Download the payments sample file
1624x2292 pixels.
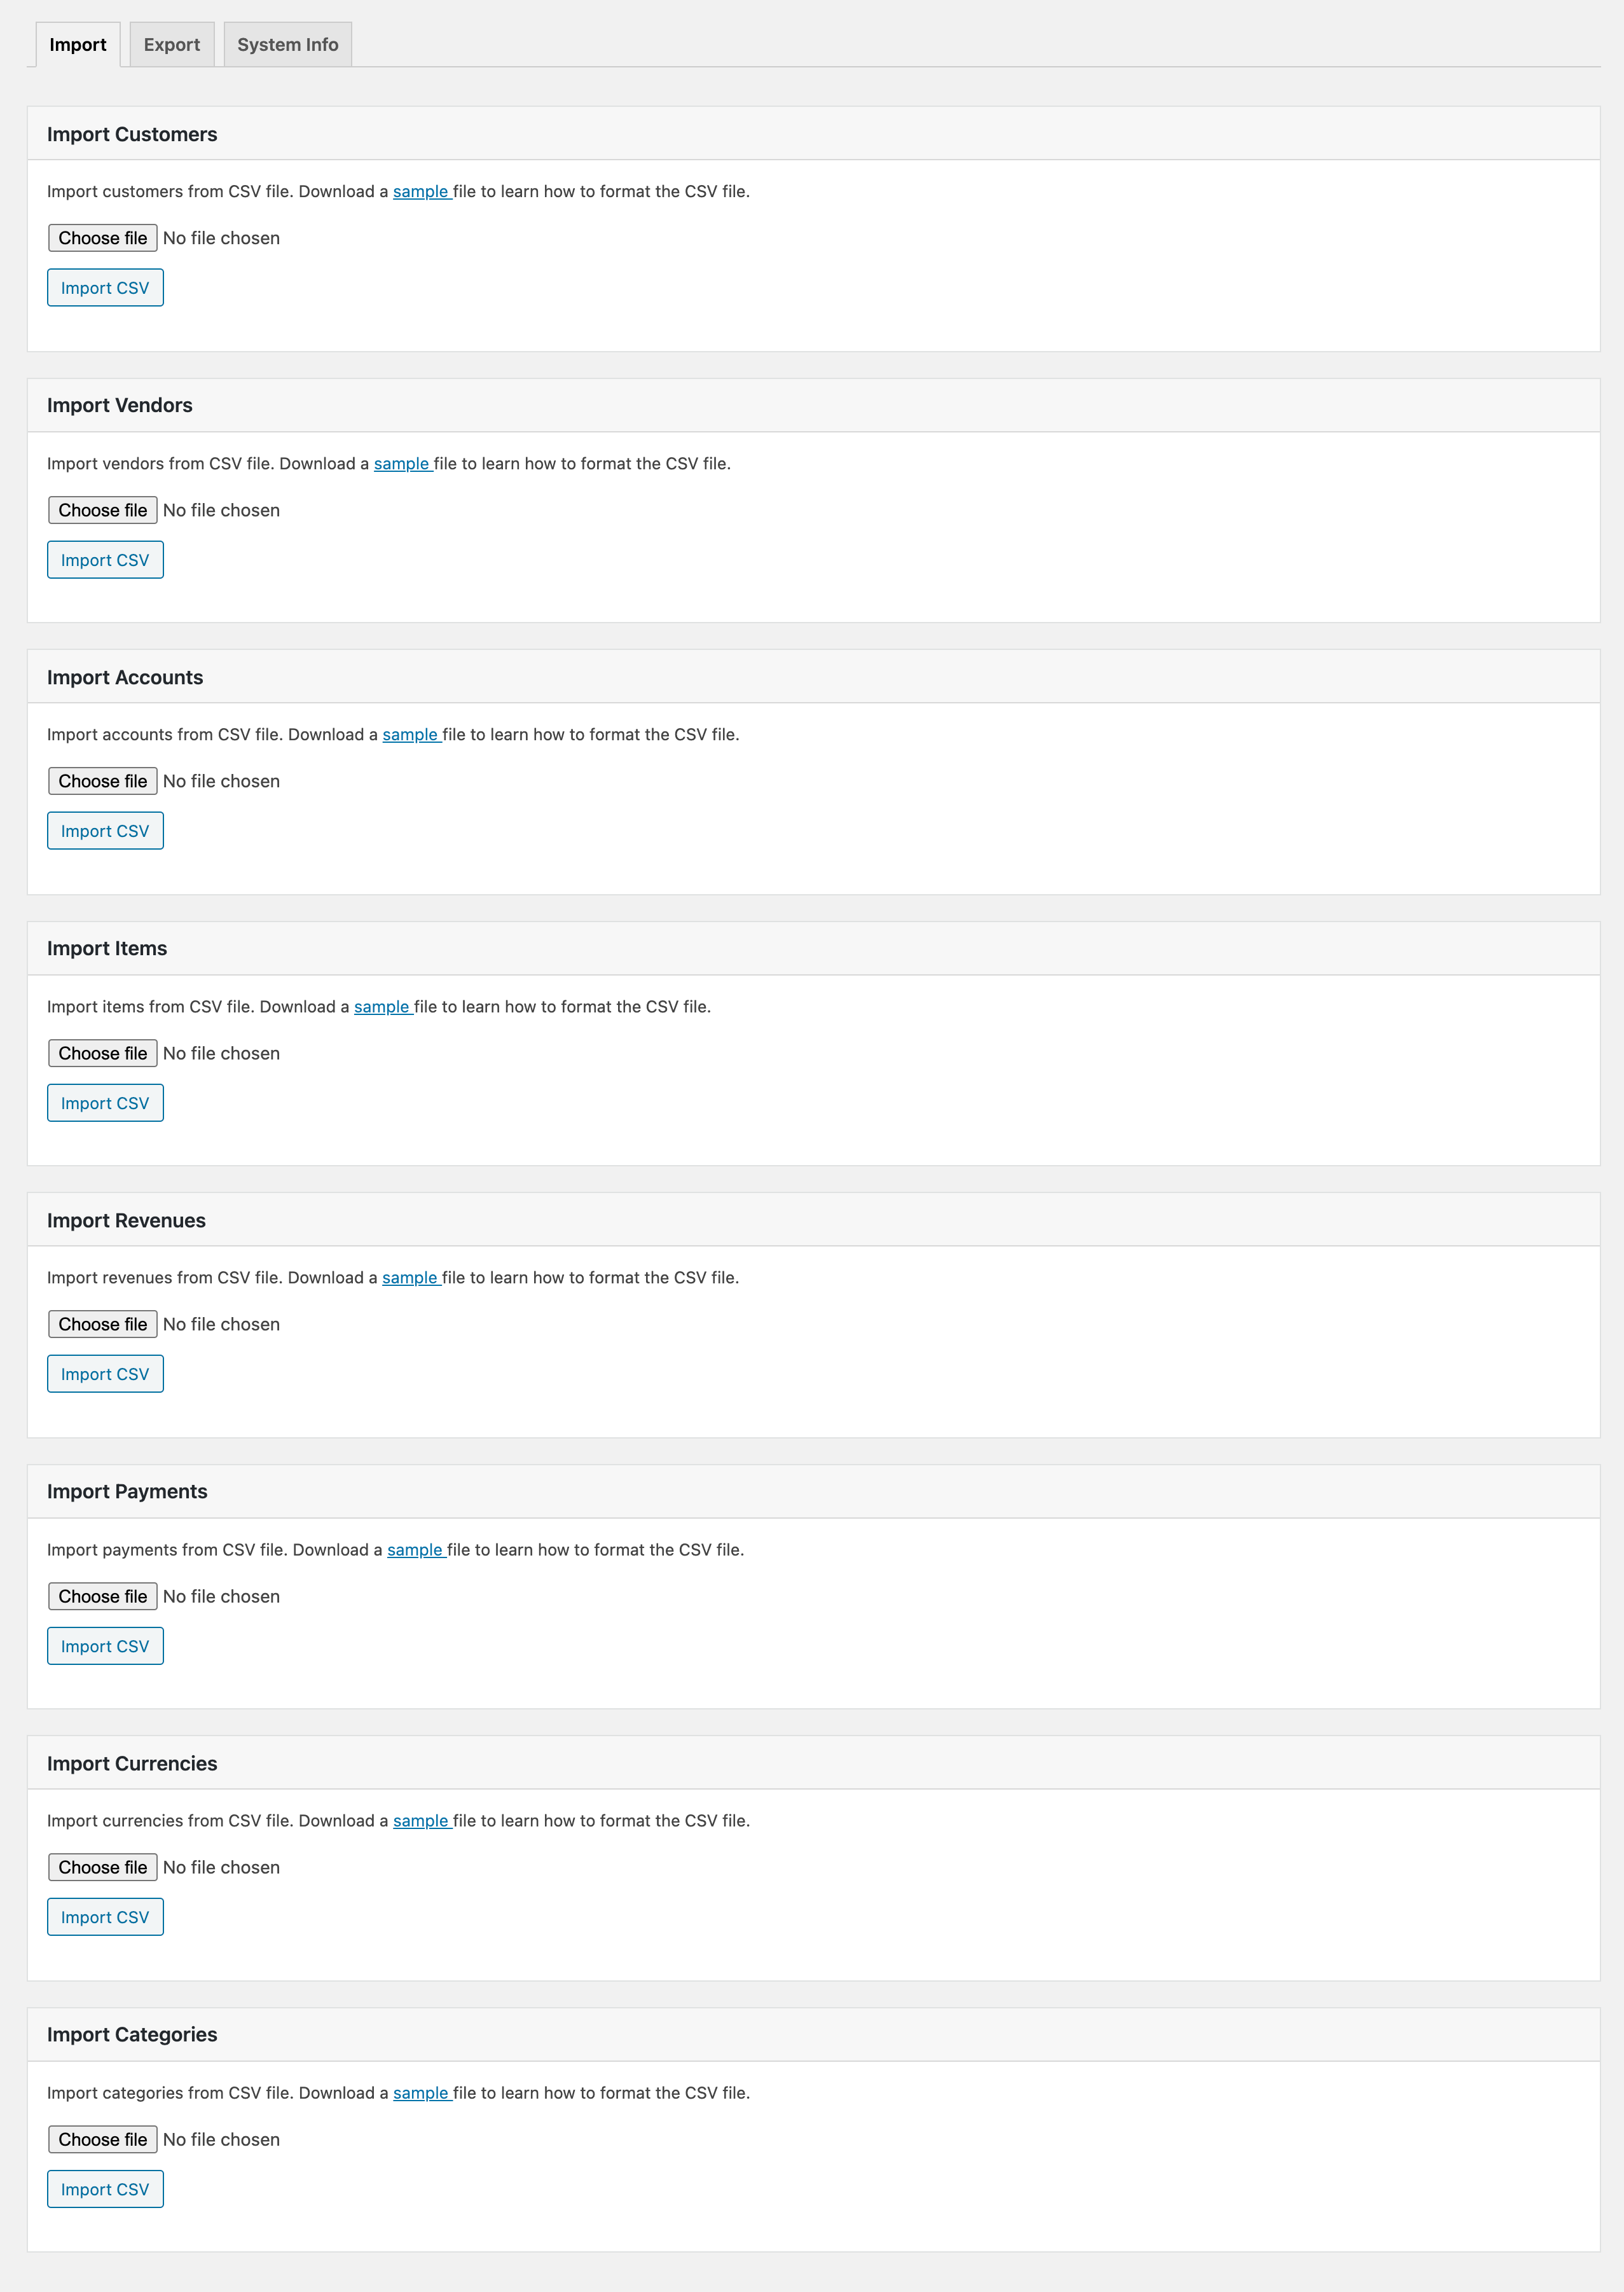415,1549
